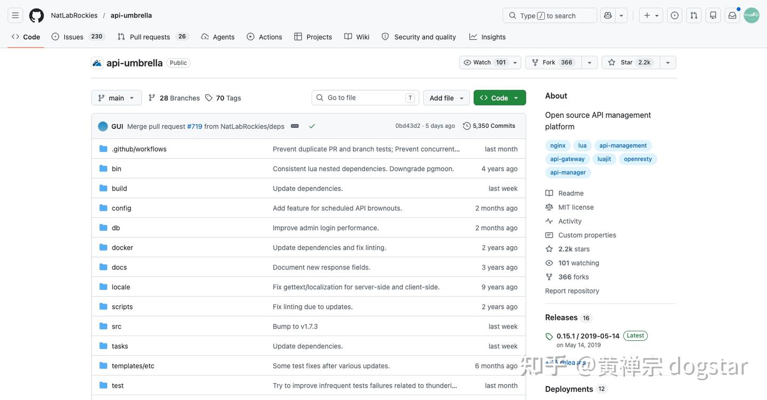Viewport: 767px width, 400px height.
Task: Click the Report repository link
Action: [572, 291]
